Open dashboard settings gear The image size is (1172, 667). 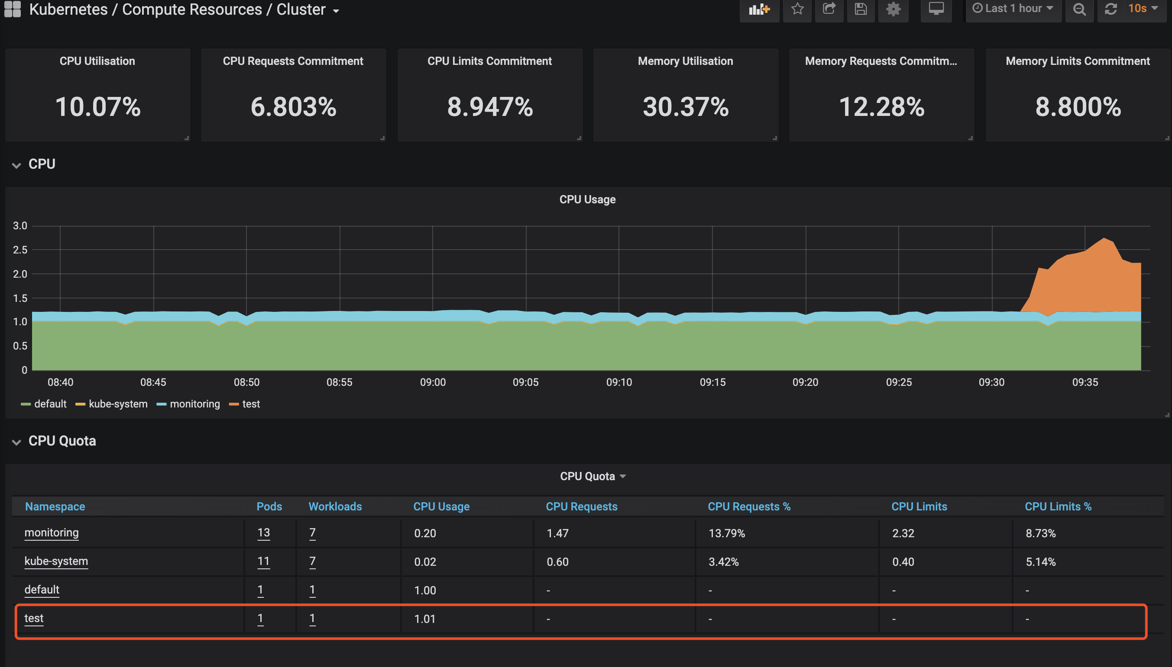pos(893,9)
